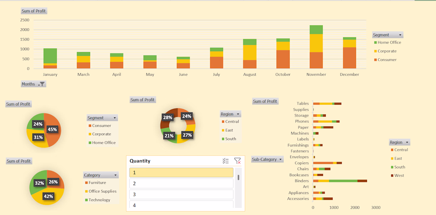Click the 32% label on category pie
This screenshot has width=436, height=215.
[x=40, y=183]
